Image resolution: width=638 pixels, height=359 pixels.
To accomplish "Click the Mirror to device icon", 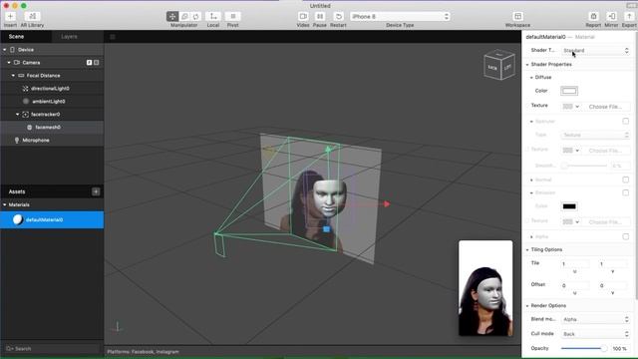I will [611, 16].
